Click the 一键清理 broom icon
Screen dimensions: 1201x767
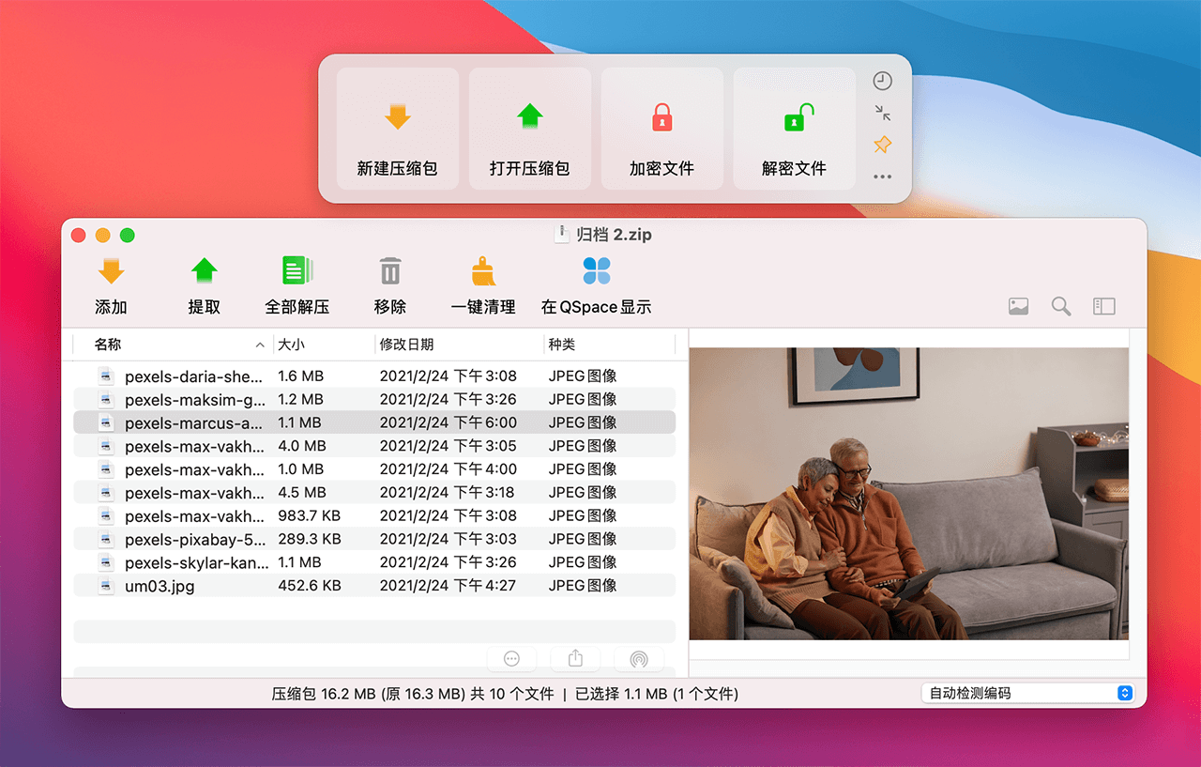point(483,271)
